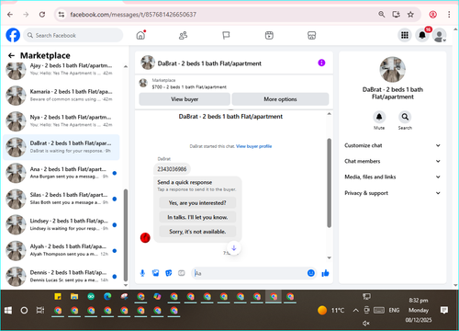The image size is (459, 331).
Task: Select the DaBrat conversation row
Action: [x=62, y=147]
